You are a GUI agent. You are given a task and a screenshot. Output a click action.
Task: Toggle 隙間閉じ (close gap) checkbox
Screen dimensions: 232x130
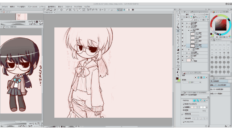pos(184,107)
